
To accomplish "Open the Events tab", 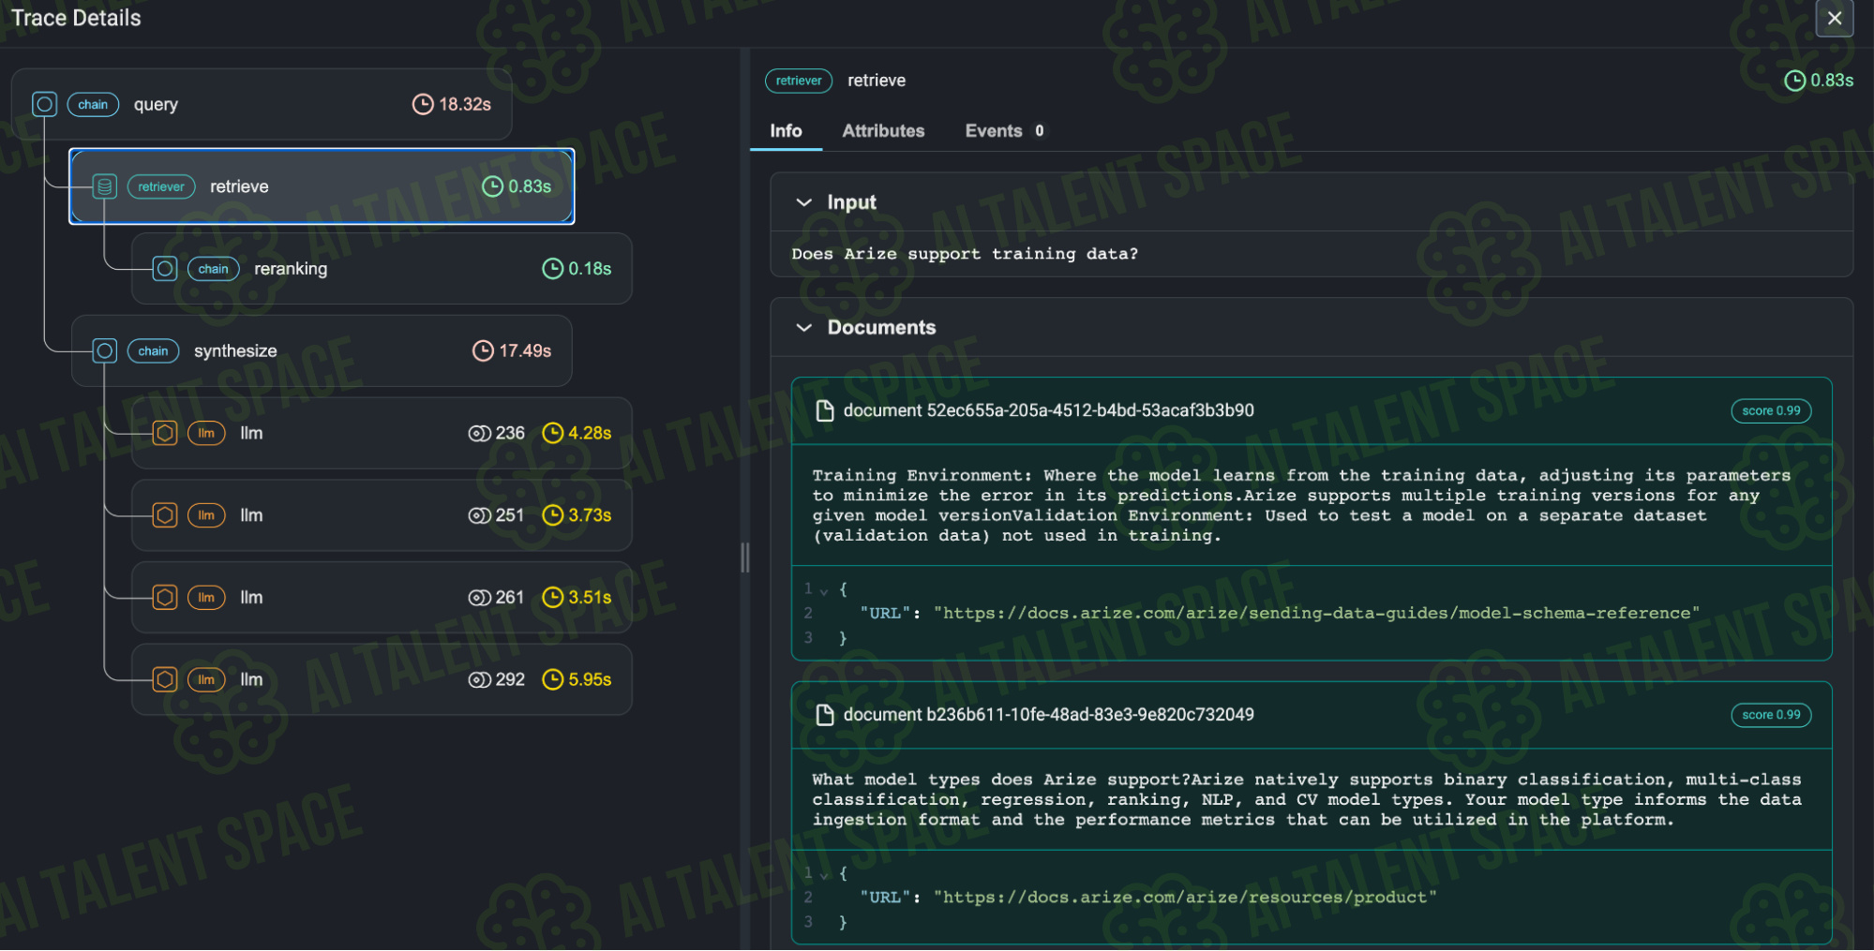I will (1004, 131).
